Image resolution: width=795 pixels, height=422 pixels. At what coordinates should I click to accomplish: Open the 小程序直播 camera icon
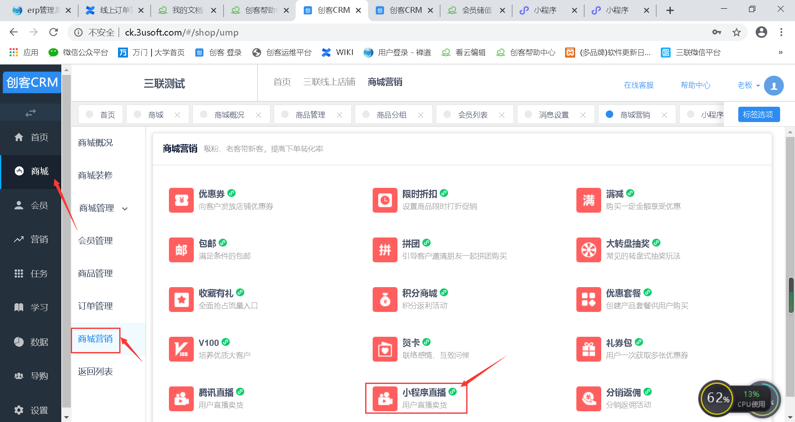point(385,399)
